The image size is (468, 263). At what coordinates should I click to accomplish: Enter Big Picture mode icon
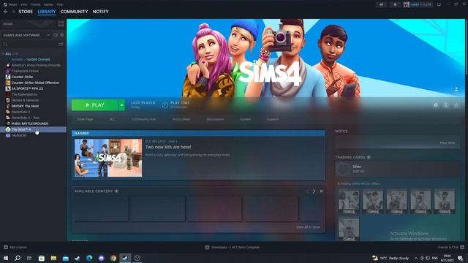point(439,4)
